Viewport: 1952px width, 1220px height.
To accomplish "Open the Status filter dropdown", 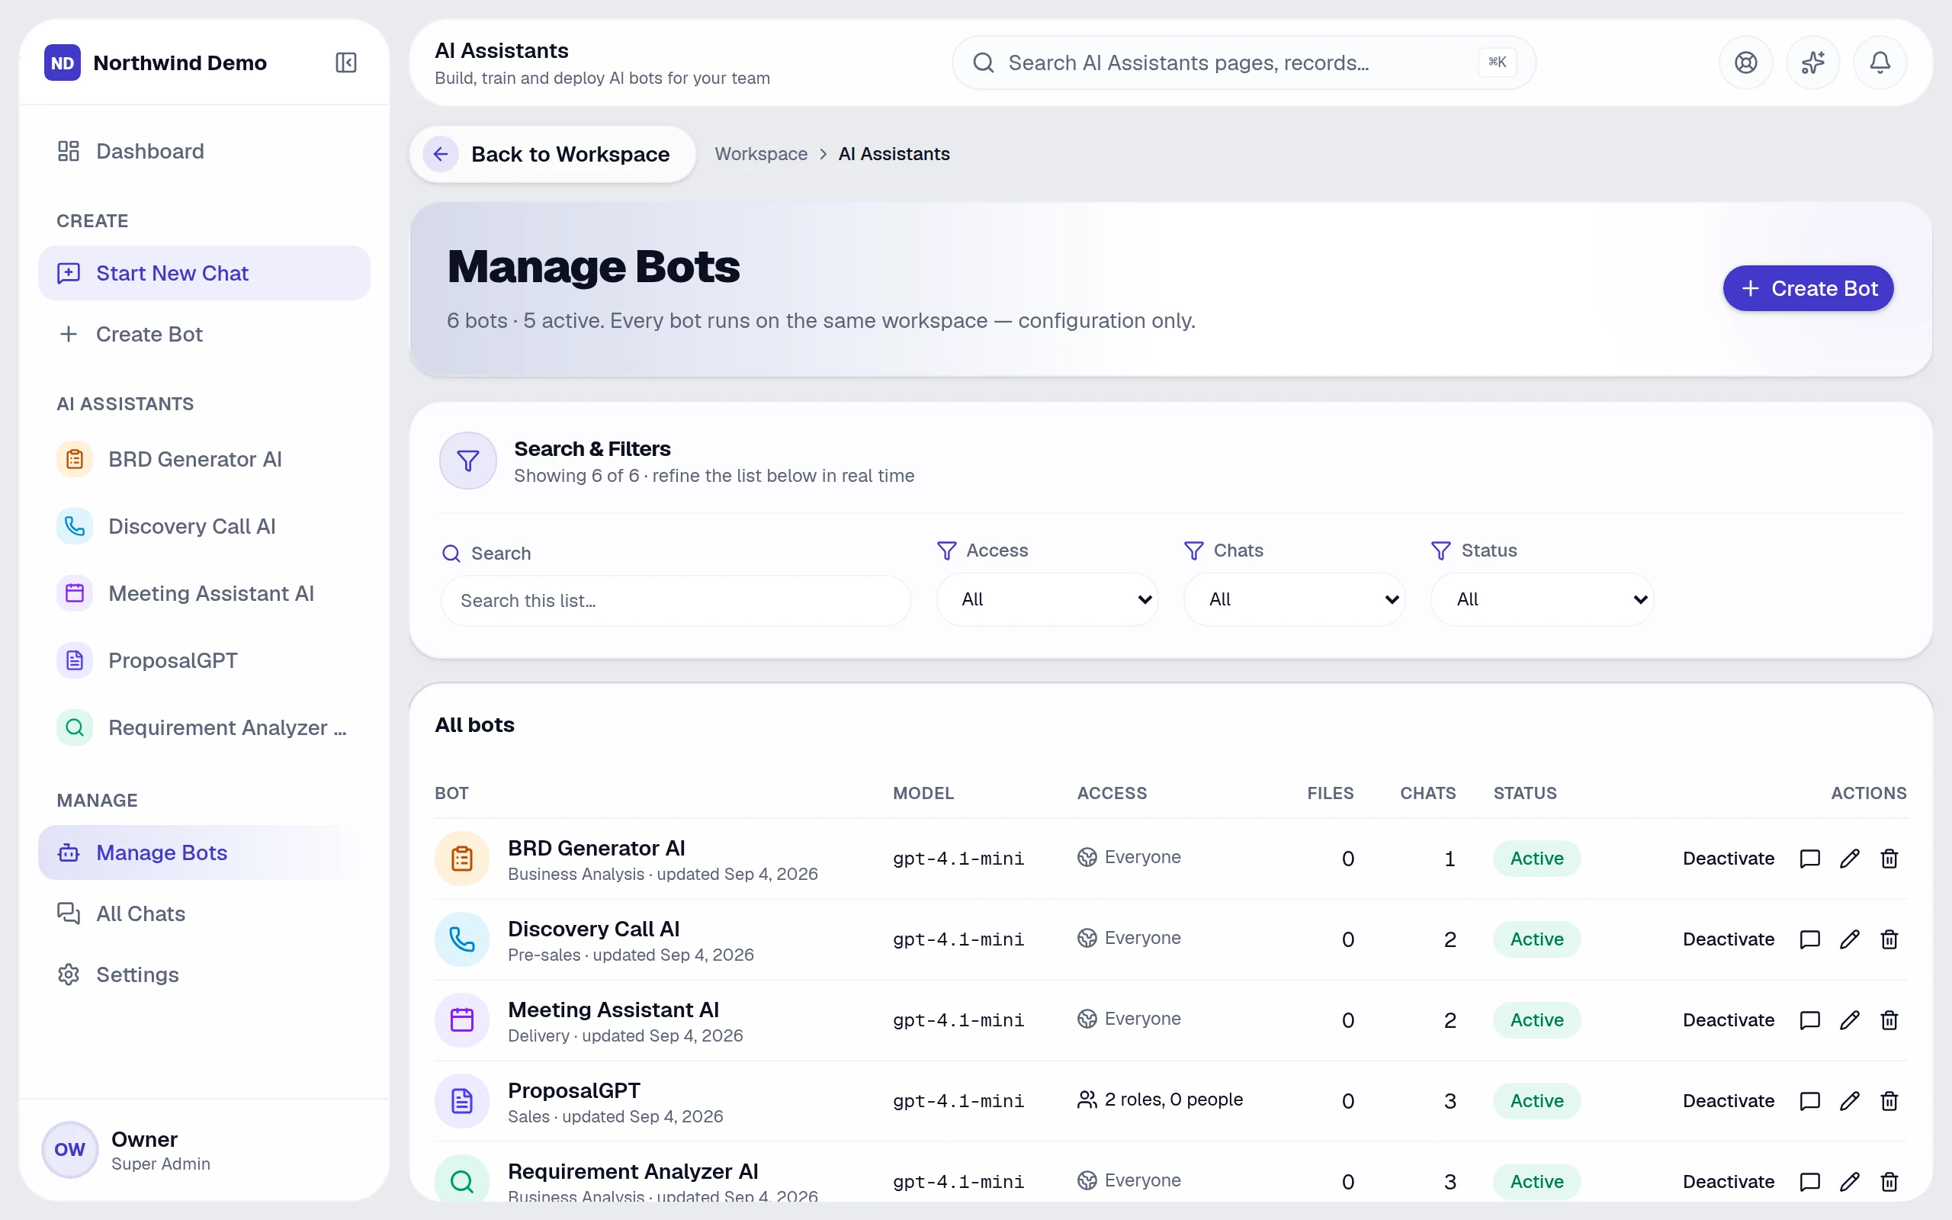I will pyautogui.click(x=1542, y=599).
